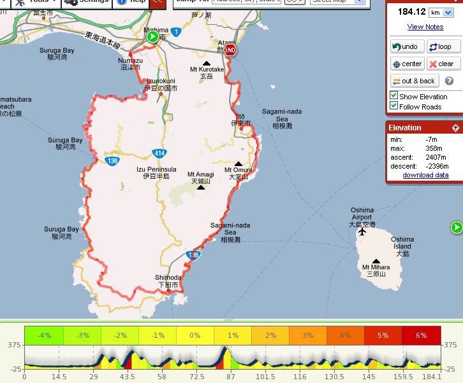The height and width of the screenshot is (383, 463).
Task: Click the green route start marker
Action: click(152, 37)
